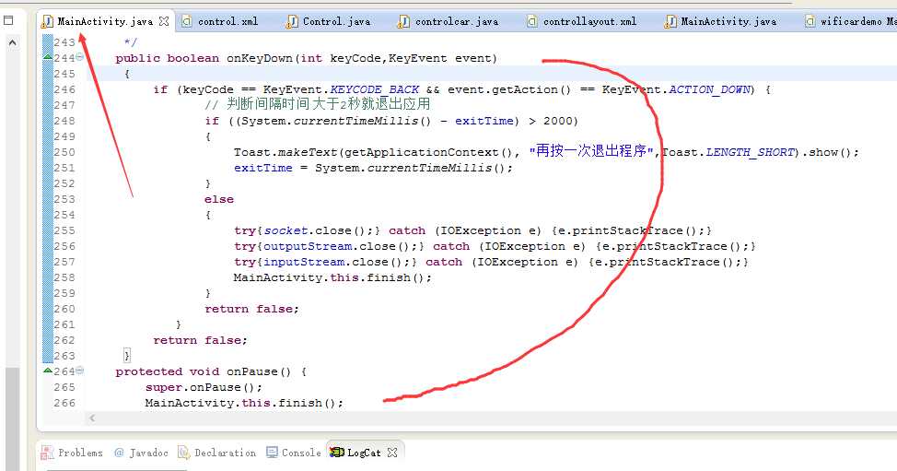Click the Problems view icon

(x=47, y=453)
